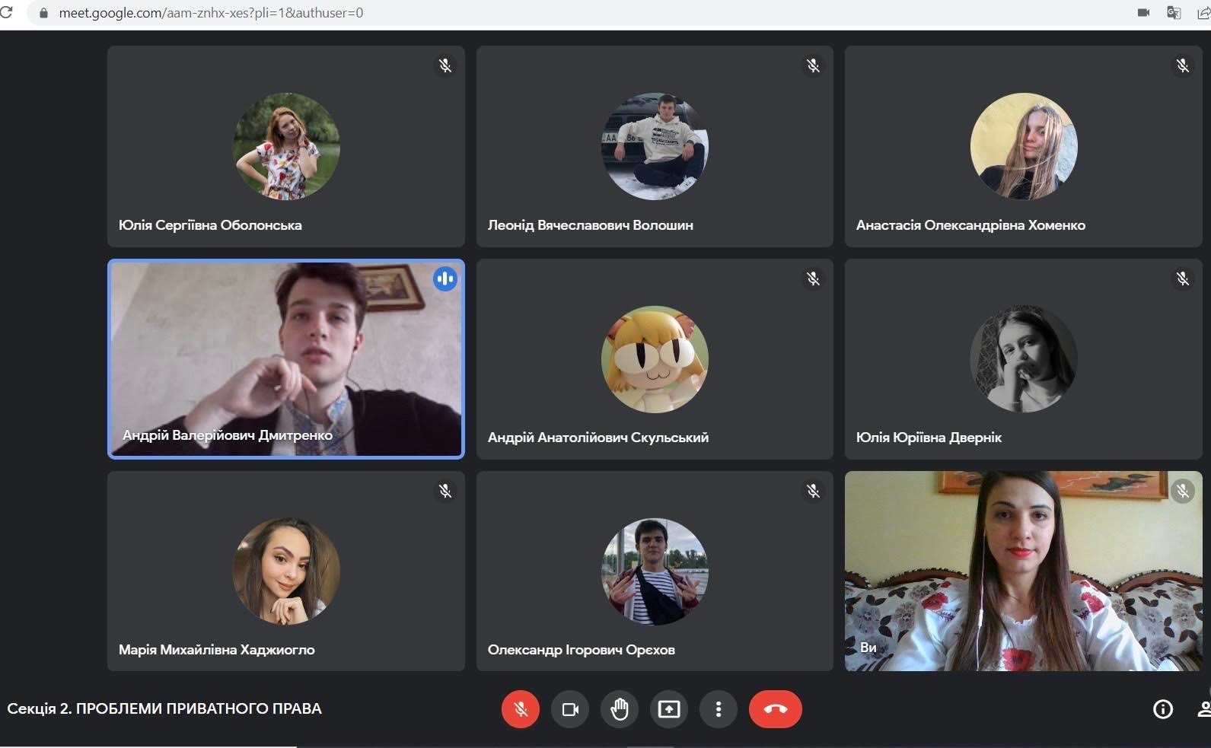Click the camera permission icon in address bar

click(1143, 13)
